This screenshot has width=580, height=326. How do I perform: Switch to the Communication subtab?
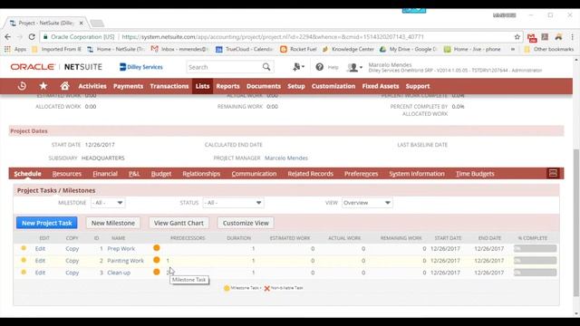click(x=254, y=173)
